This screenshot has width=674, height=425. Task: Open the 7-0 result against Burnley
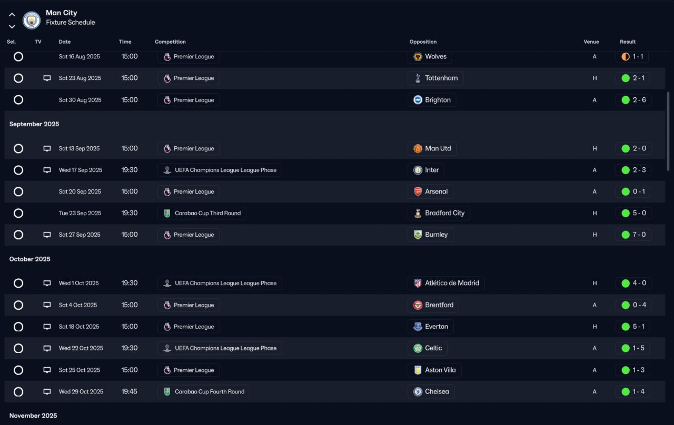(633, 235)
